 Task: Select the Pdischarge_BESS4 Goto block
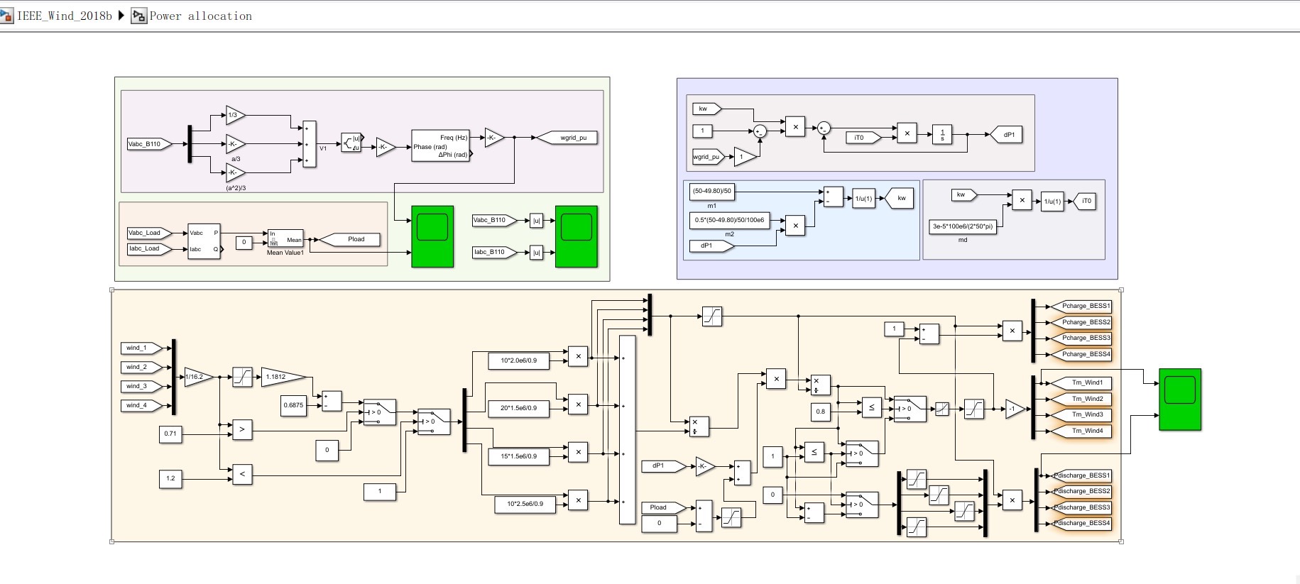coord(1082,523)
